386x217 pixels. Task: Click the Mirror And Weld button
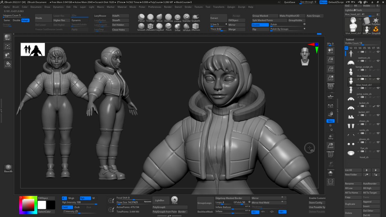pos(269,203)
